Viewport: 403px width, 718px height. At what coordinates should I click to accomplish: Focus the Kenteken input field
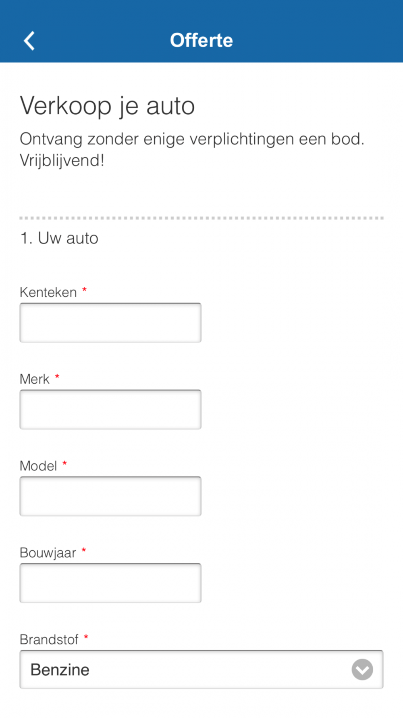(x=110, y=323)
